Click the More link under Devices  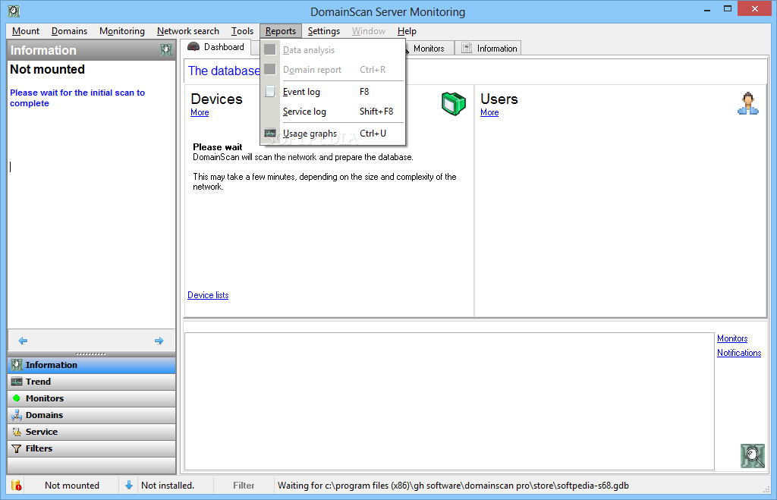[x=200, y=112]
